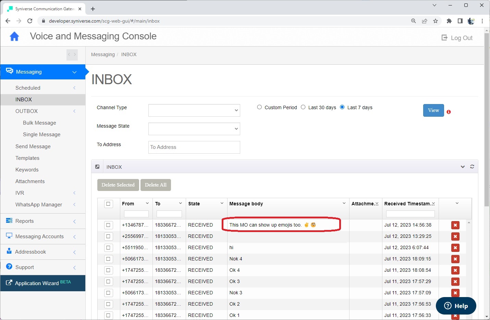Open Templates in the sidebar
The height and width of the screenshot is (320, 490).
point(27,158)
